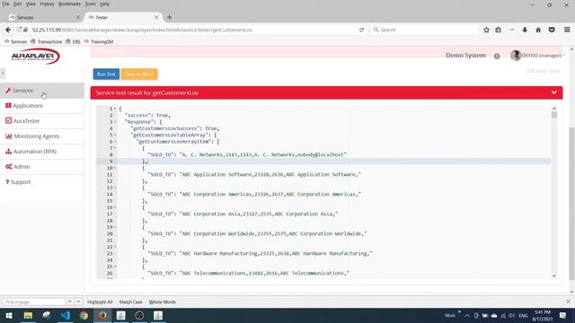
Task: Open the EBS bookmark
Action: tap(73, 42)
